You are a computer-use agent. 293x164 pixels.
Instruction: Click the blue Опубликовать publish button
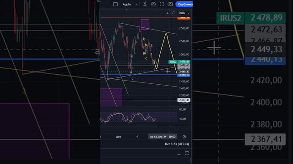pos(184,4)
